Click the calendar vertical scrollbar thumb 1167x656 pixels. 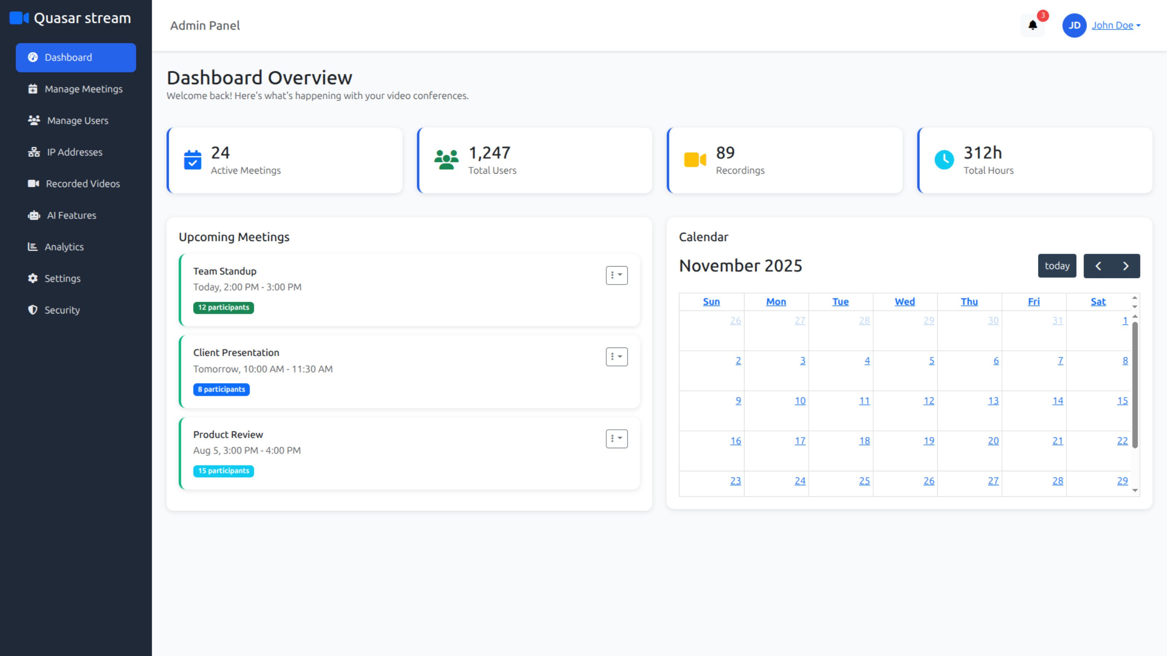tap(1135, 385)
